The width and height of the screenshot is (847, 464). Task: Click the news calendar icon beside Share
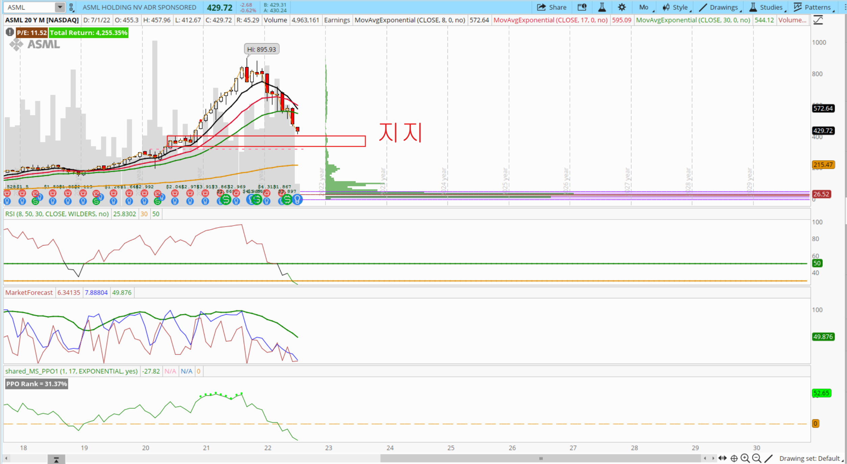point(582,7)
